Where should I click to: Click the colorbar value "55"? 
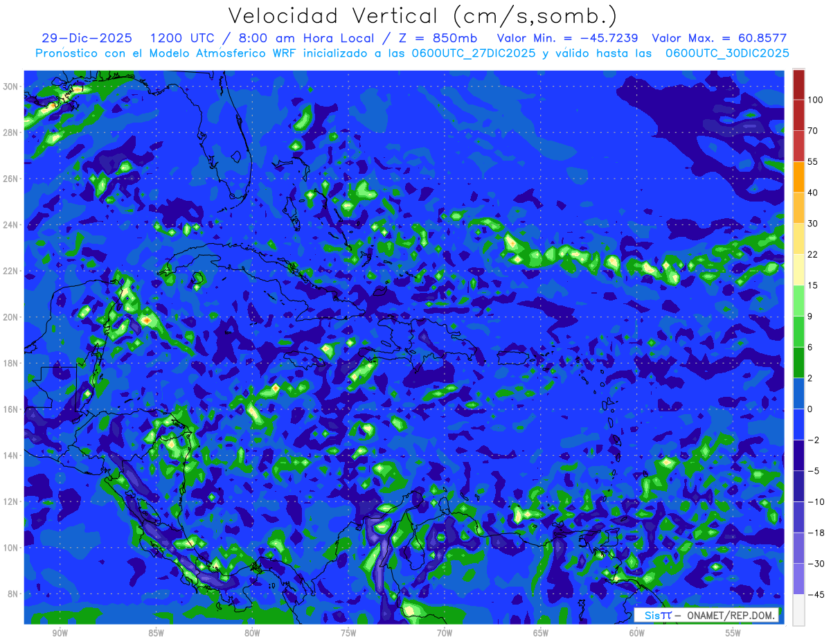point(813,161)
